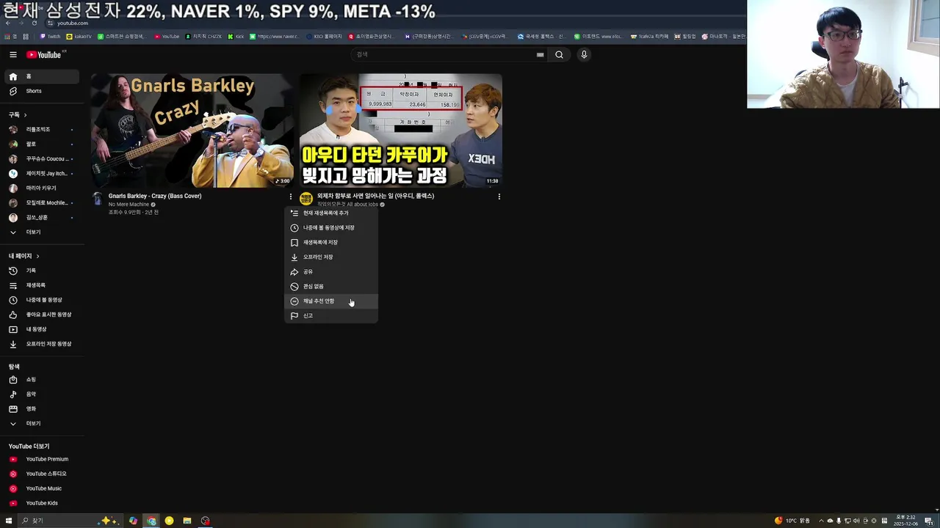
Task: Open the Gnarls Barkley - Crazy (Bass Cover) title
Action: tap(155, 196)
